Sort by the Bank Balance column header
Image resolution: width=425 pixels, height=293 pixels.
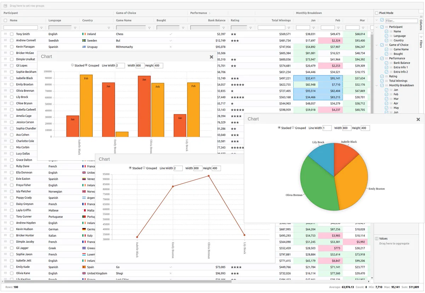coord(217,21)
